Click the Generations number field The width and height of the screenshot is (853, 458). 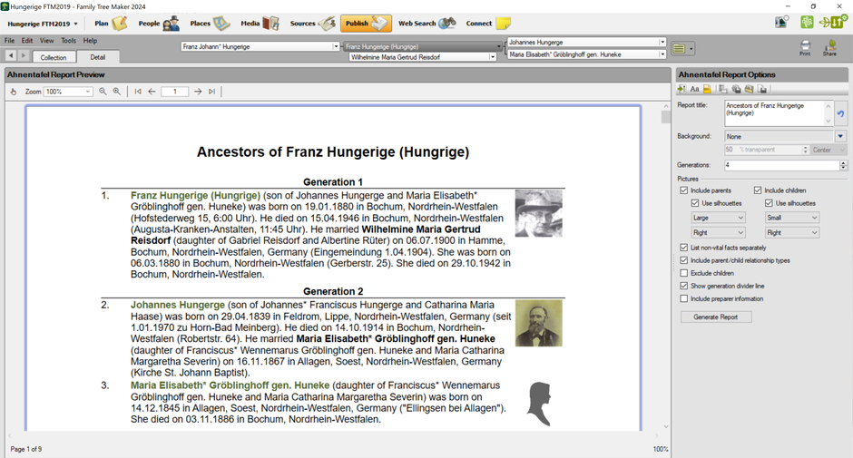tap(781, 165)
